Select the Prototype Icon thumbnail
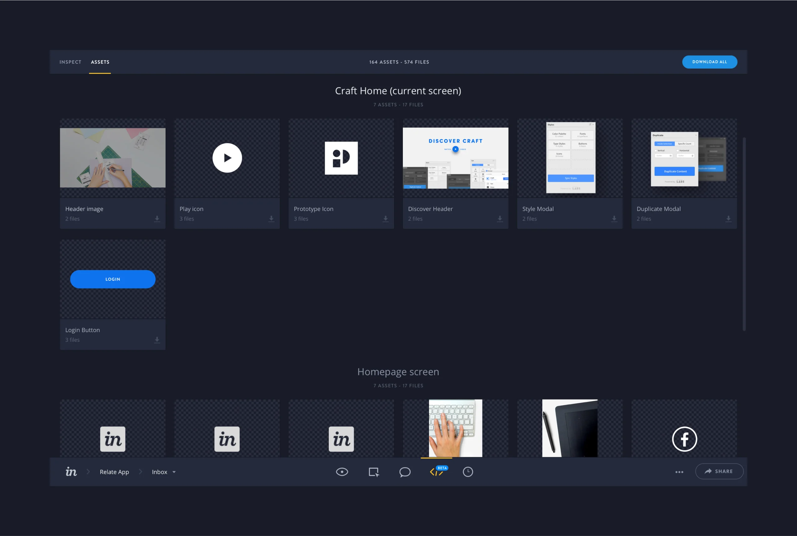 pyautogui.click(x=341, y=158)
